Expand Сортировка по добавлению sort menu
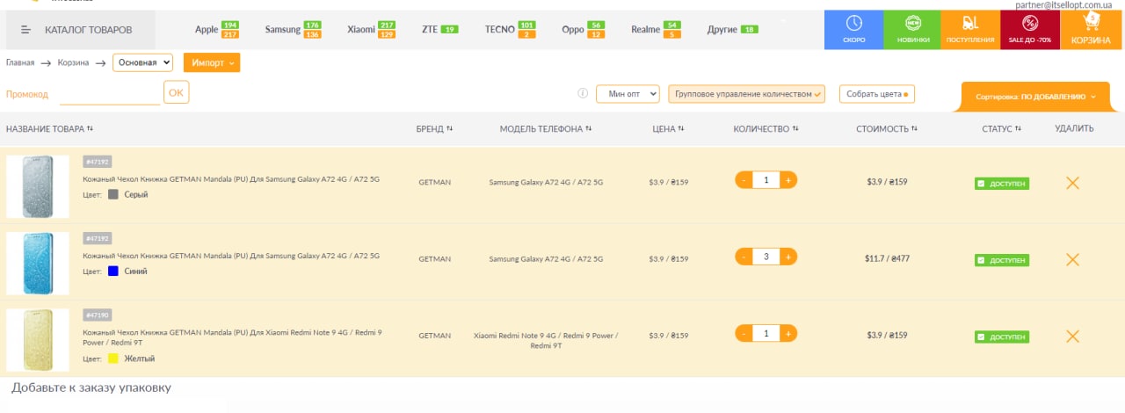The height and width of the screenshot is (413, 1125). click(1035, 97)
